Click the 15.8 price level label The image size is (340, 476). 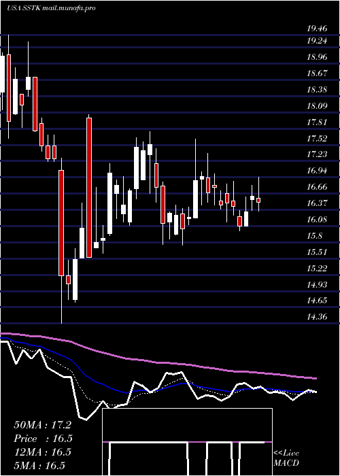pyautogui.click(x=315, y=236)
